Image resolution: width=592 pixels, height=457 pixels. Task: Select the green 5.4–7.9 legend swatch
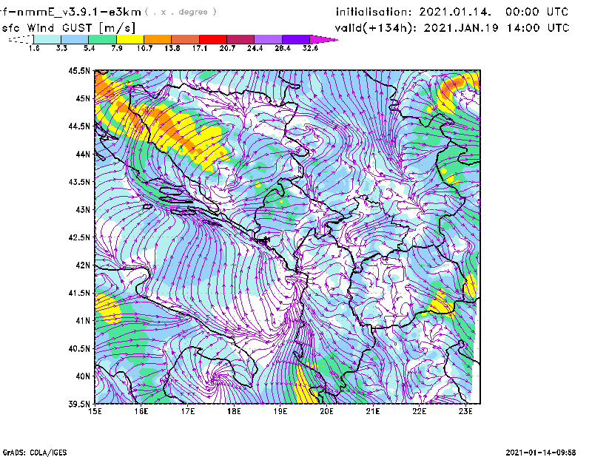102,39
